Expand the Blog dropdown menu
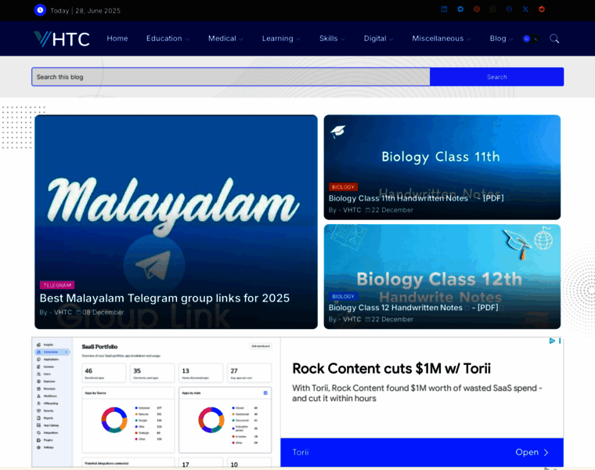Viewport: 595px width, 470px height. (x=501, y=38)
